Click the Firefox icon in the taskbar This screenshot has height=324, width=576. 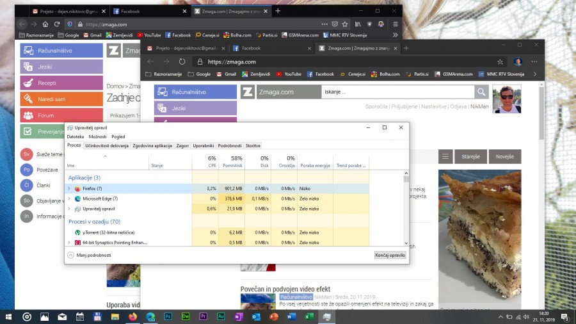tap(133, 316)
